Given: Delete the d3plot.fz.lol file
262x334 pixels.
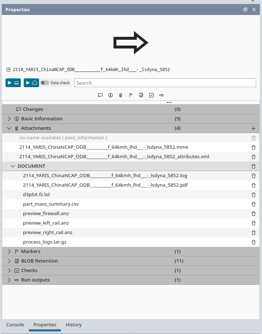Looking at the screenshot, I should tap(254, 195).
